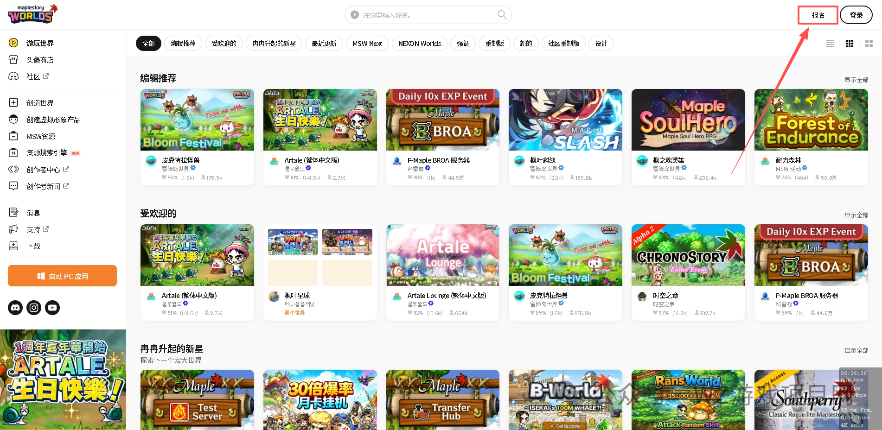This screenshot has width=882, height=430.
Task: Expand 编辑推荐 with 显示全部
Action: 856,80
